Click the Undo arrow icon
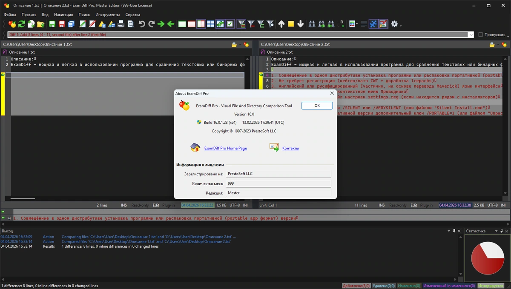The width and height of the screenshot is (511, 289). 142,24
